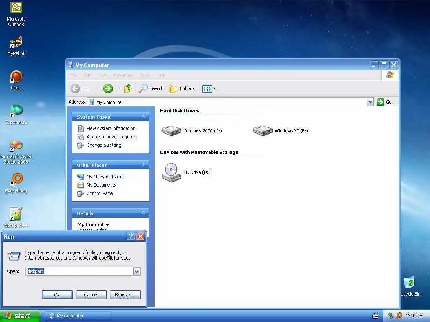Click Cancel in the Run dialog
The width and height of the screenshot is (430, 322).
(91, 295)
